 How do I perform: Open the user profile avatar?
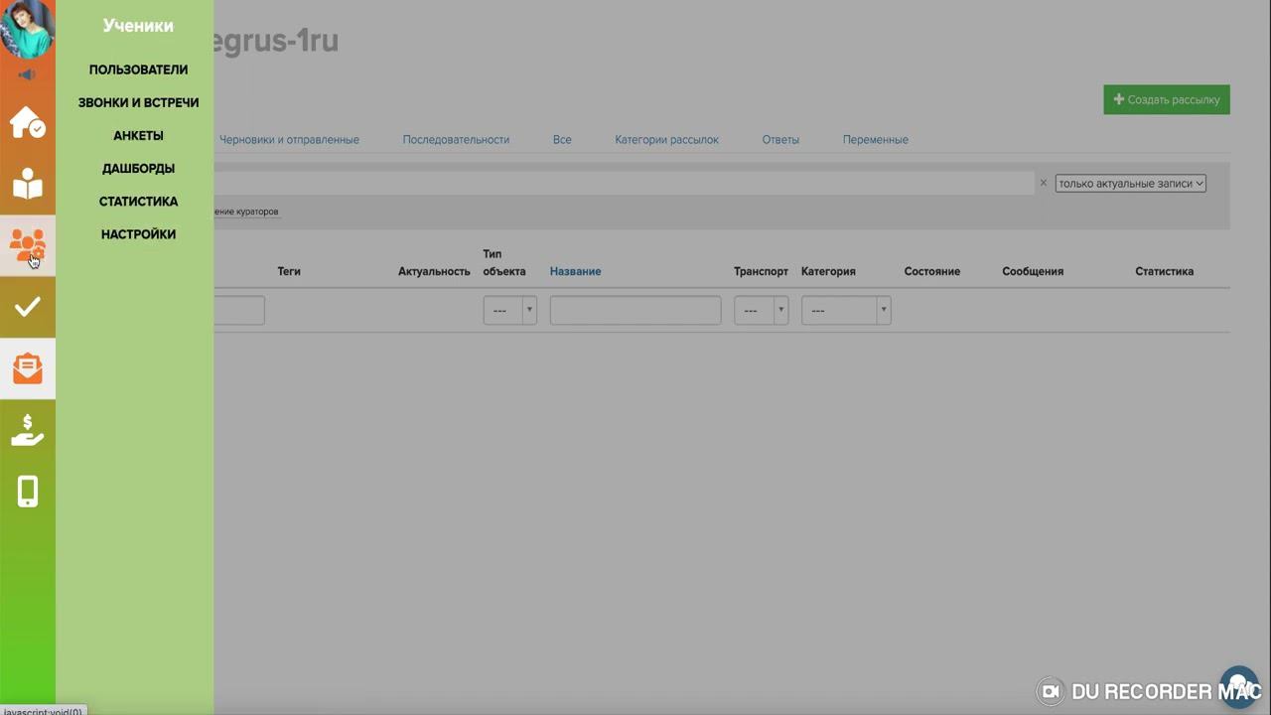27,29
